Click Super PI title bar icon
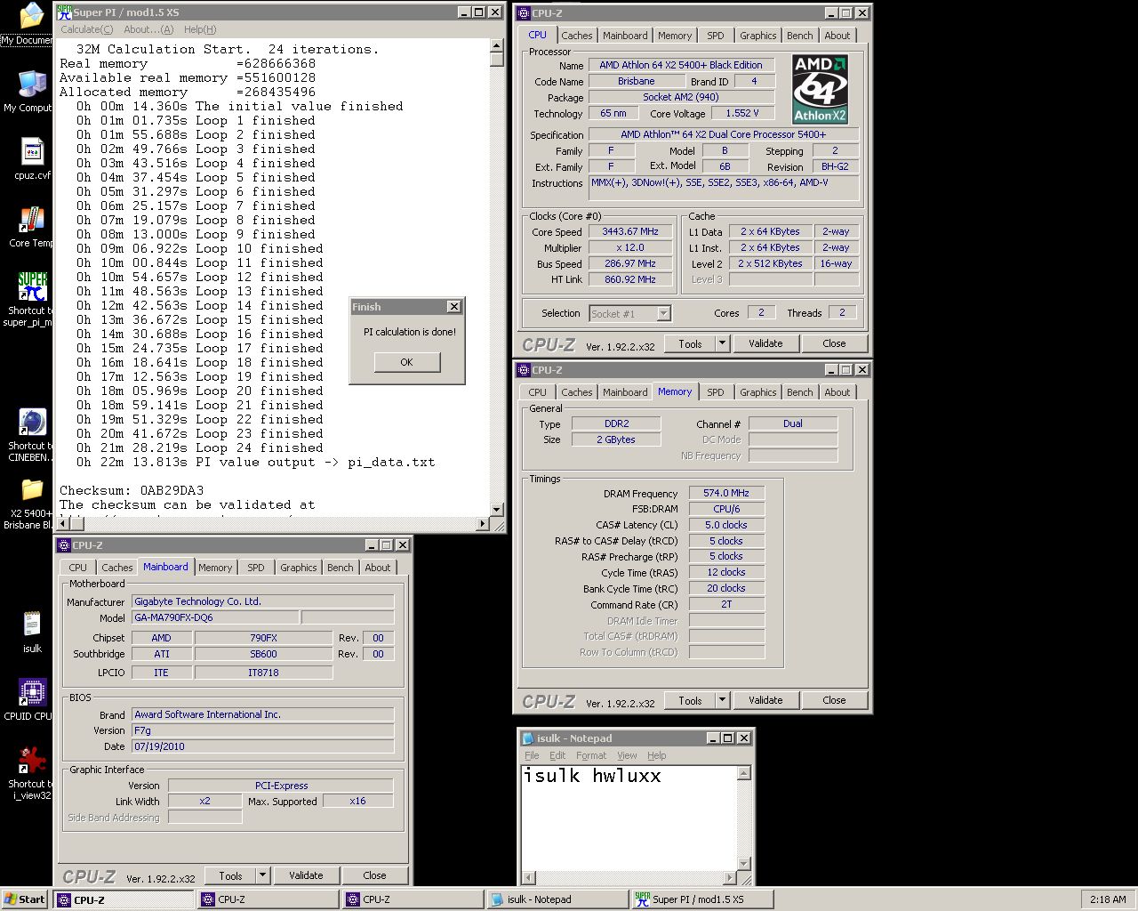This screenshot has width=1138, height=911. [x=64, y=12]
